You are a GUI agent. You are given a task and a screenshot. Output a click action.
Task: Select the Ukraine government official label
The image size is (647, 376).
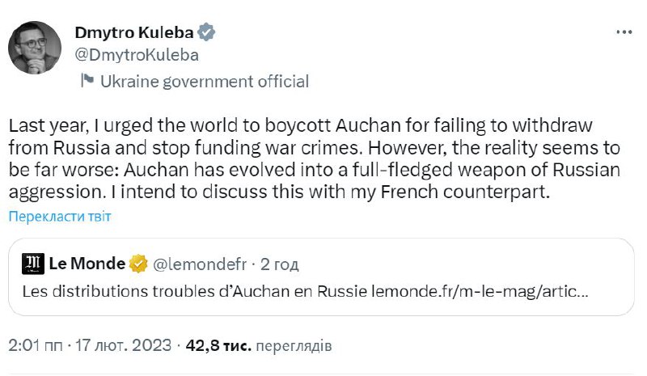[203, 81]
